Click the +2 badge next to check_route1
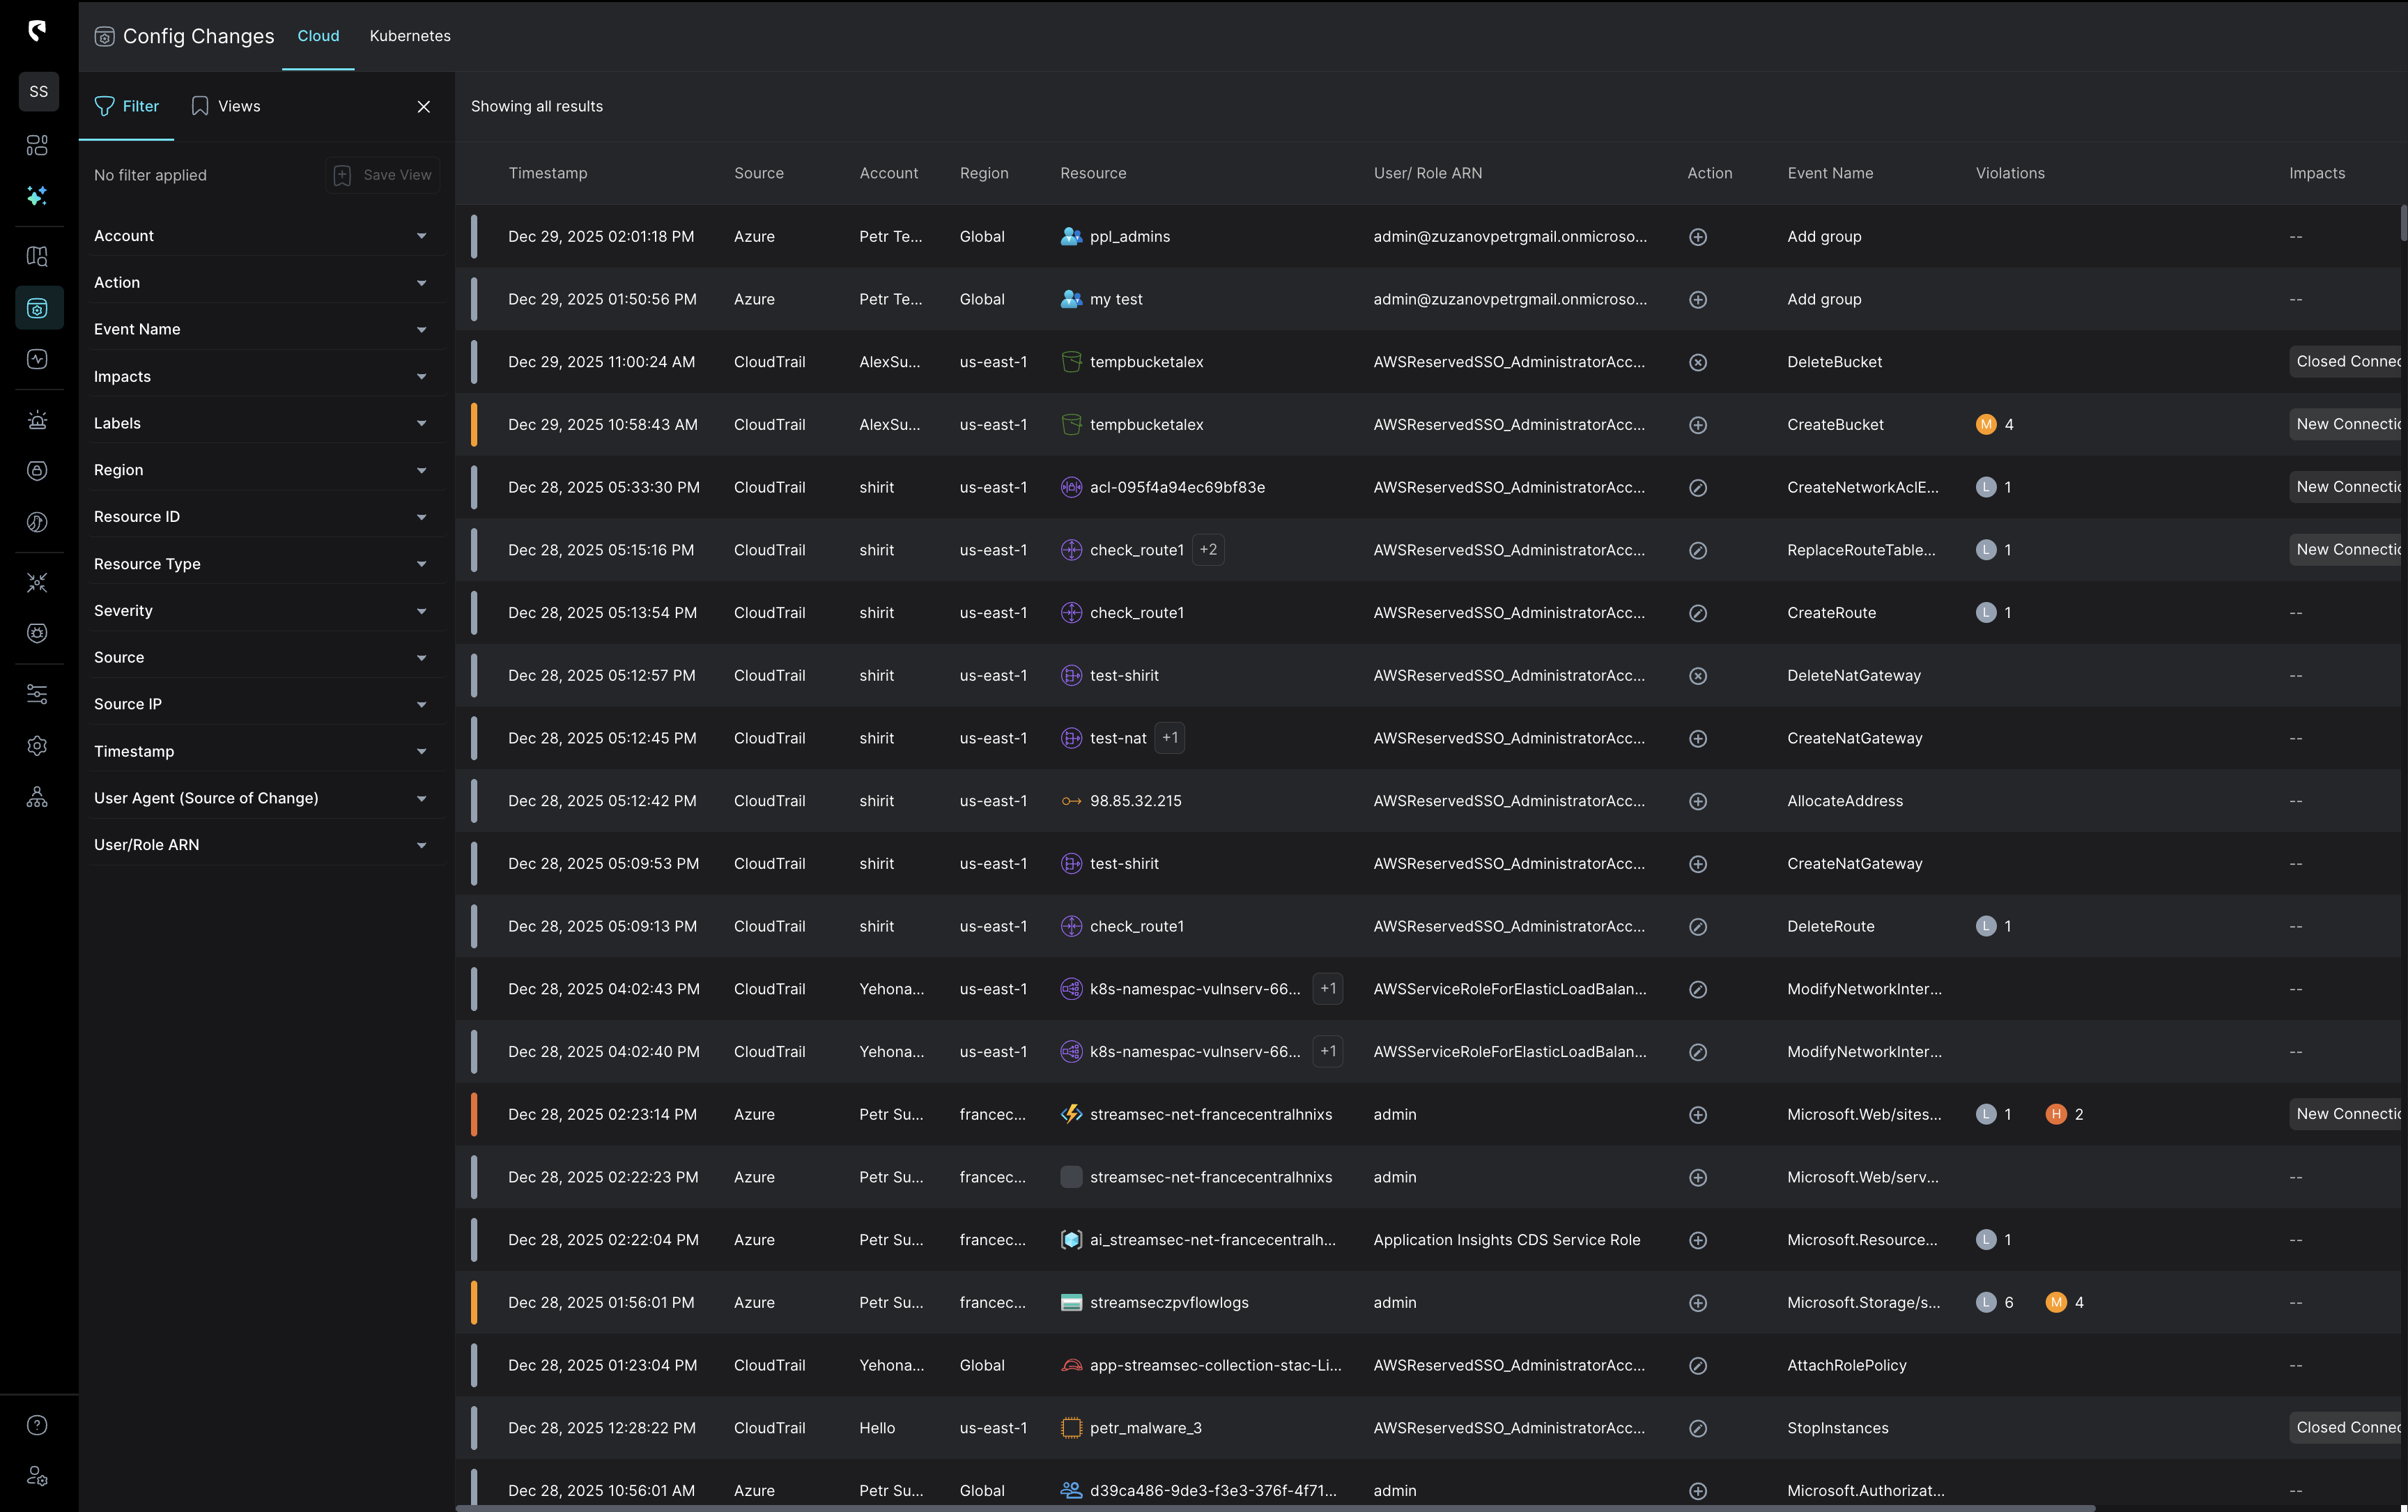The height and width of the screenshot is (1512, 2408). [x=1208, y=550]
